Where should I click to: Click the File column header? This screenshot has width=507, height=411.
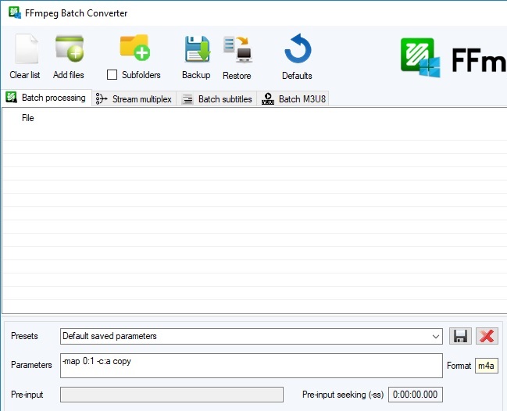pos(28,118)
